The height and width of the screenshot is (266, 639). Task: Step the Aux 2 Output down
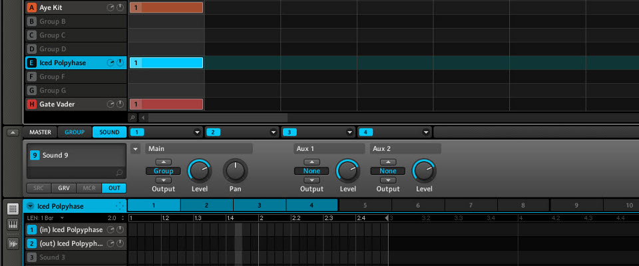click(x=388, y=180)
